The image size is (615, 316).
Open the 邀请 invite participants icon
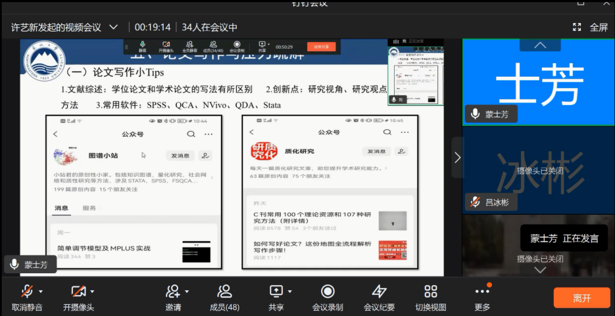point(172,291)
